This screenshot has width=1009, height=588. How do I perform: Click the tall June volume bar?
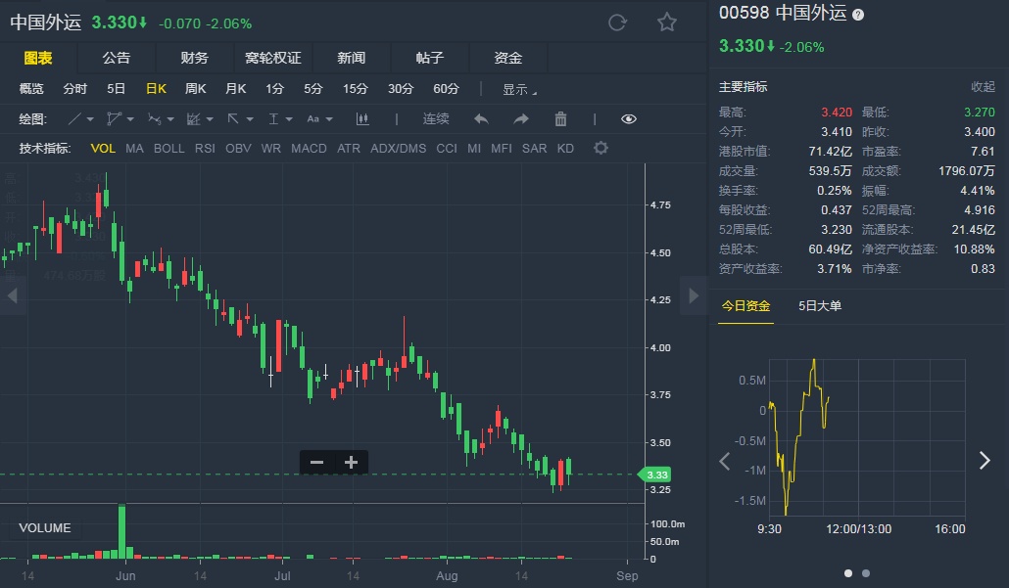coord(121,531)
